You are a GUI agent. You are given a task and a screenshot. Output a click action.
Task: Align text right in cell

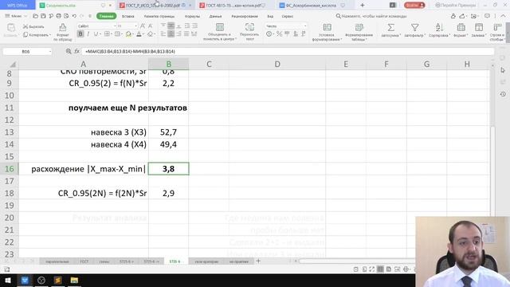pyautogui.click(x=178, y=33)
